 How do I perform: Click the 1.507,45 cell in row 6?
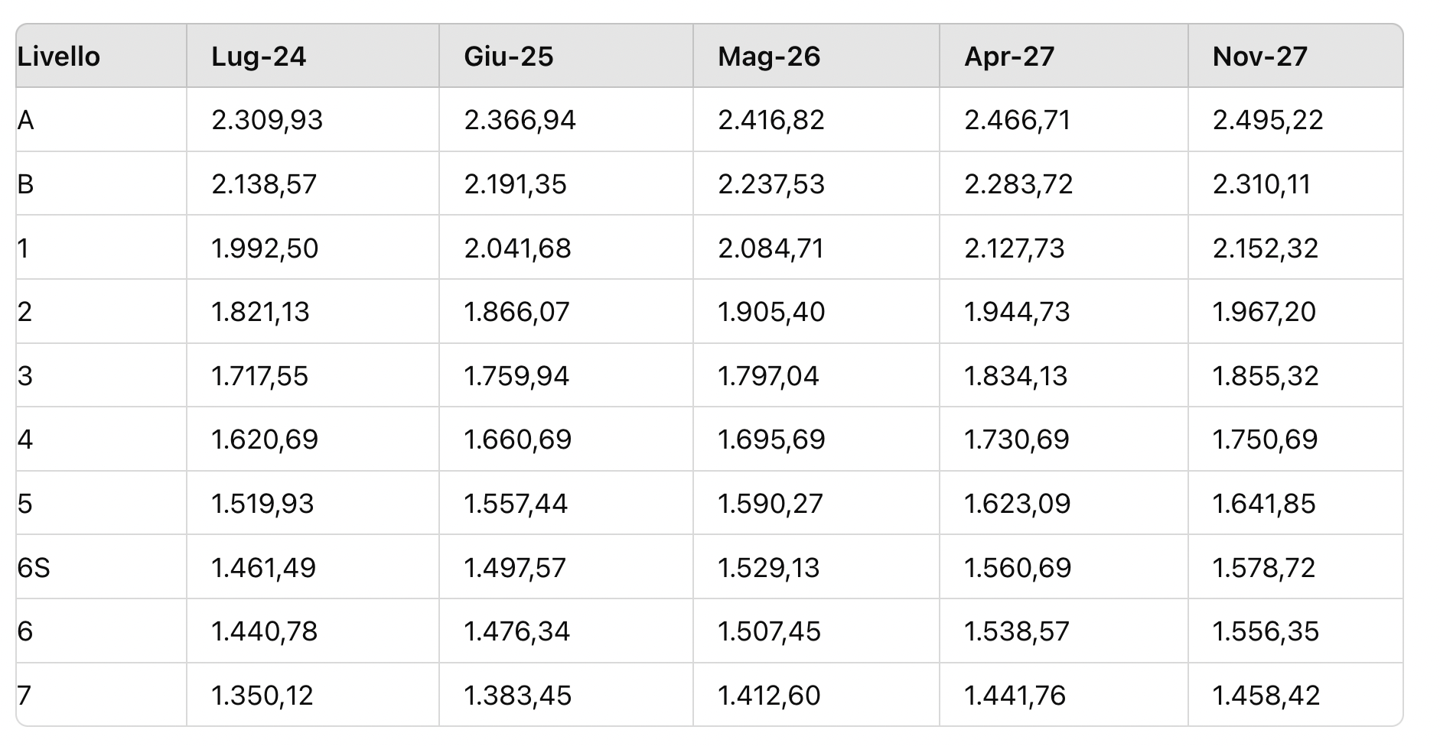(769, 631)
